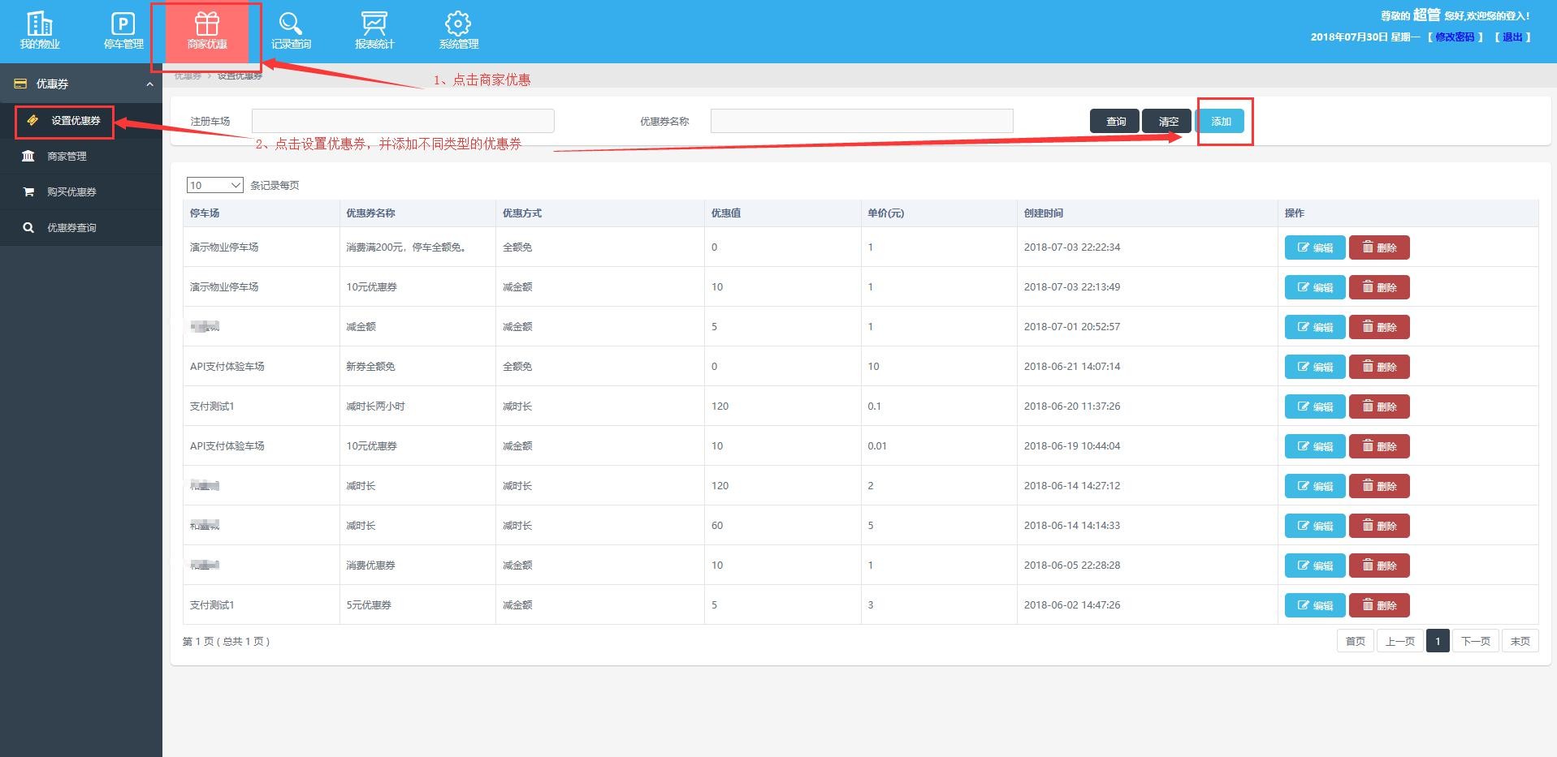Open 购买优惠券 in sidebar
This screenshot has width=1557, height=757.
click(71, 192)
